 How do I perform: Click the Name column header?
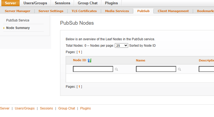141,60
